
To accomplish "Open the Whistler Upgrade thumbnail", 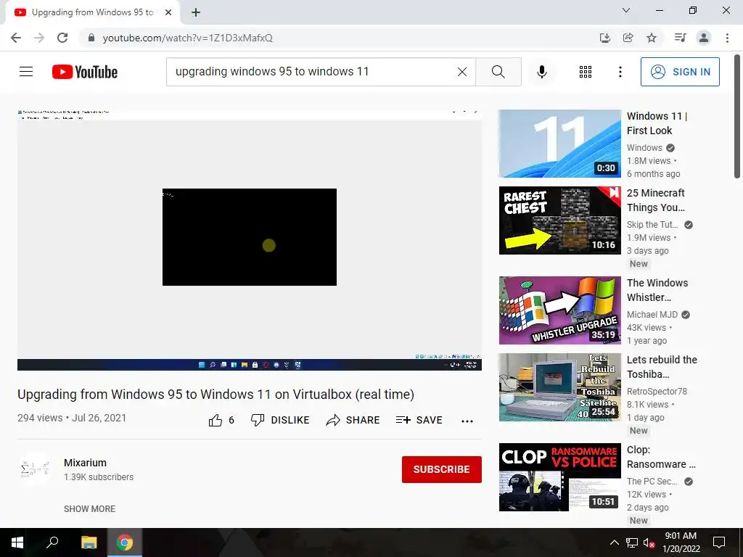I will coord(559,310).
